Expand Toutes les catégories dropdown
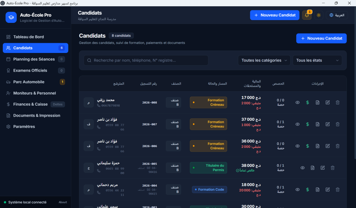The height and width of the screenshot is (208, 356). [x=264, y=60]
